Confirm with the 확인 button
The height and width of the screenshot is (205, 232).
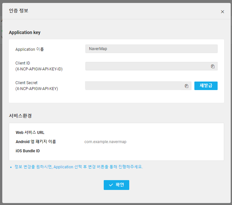116,185
